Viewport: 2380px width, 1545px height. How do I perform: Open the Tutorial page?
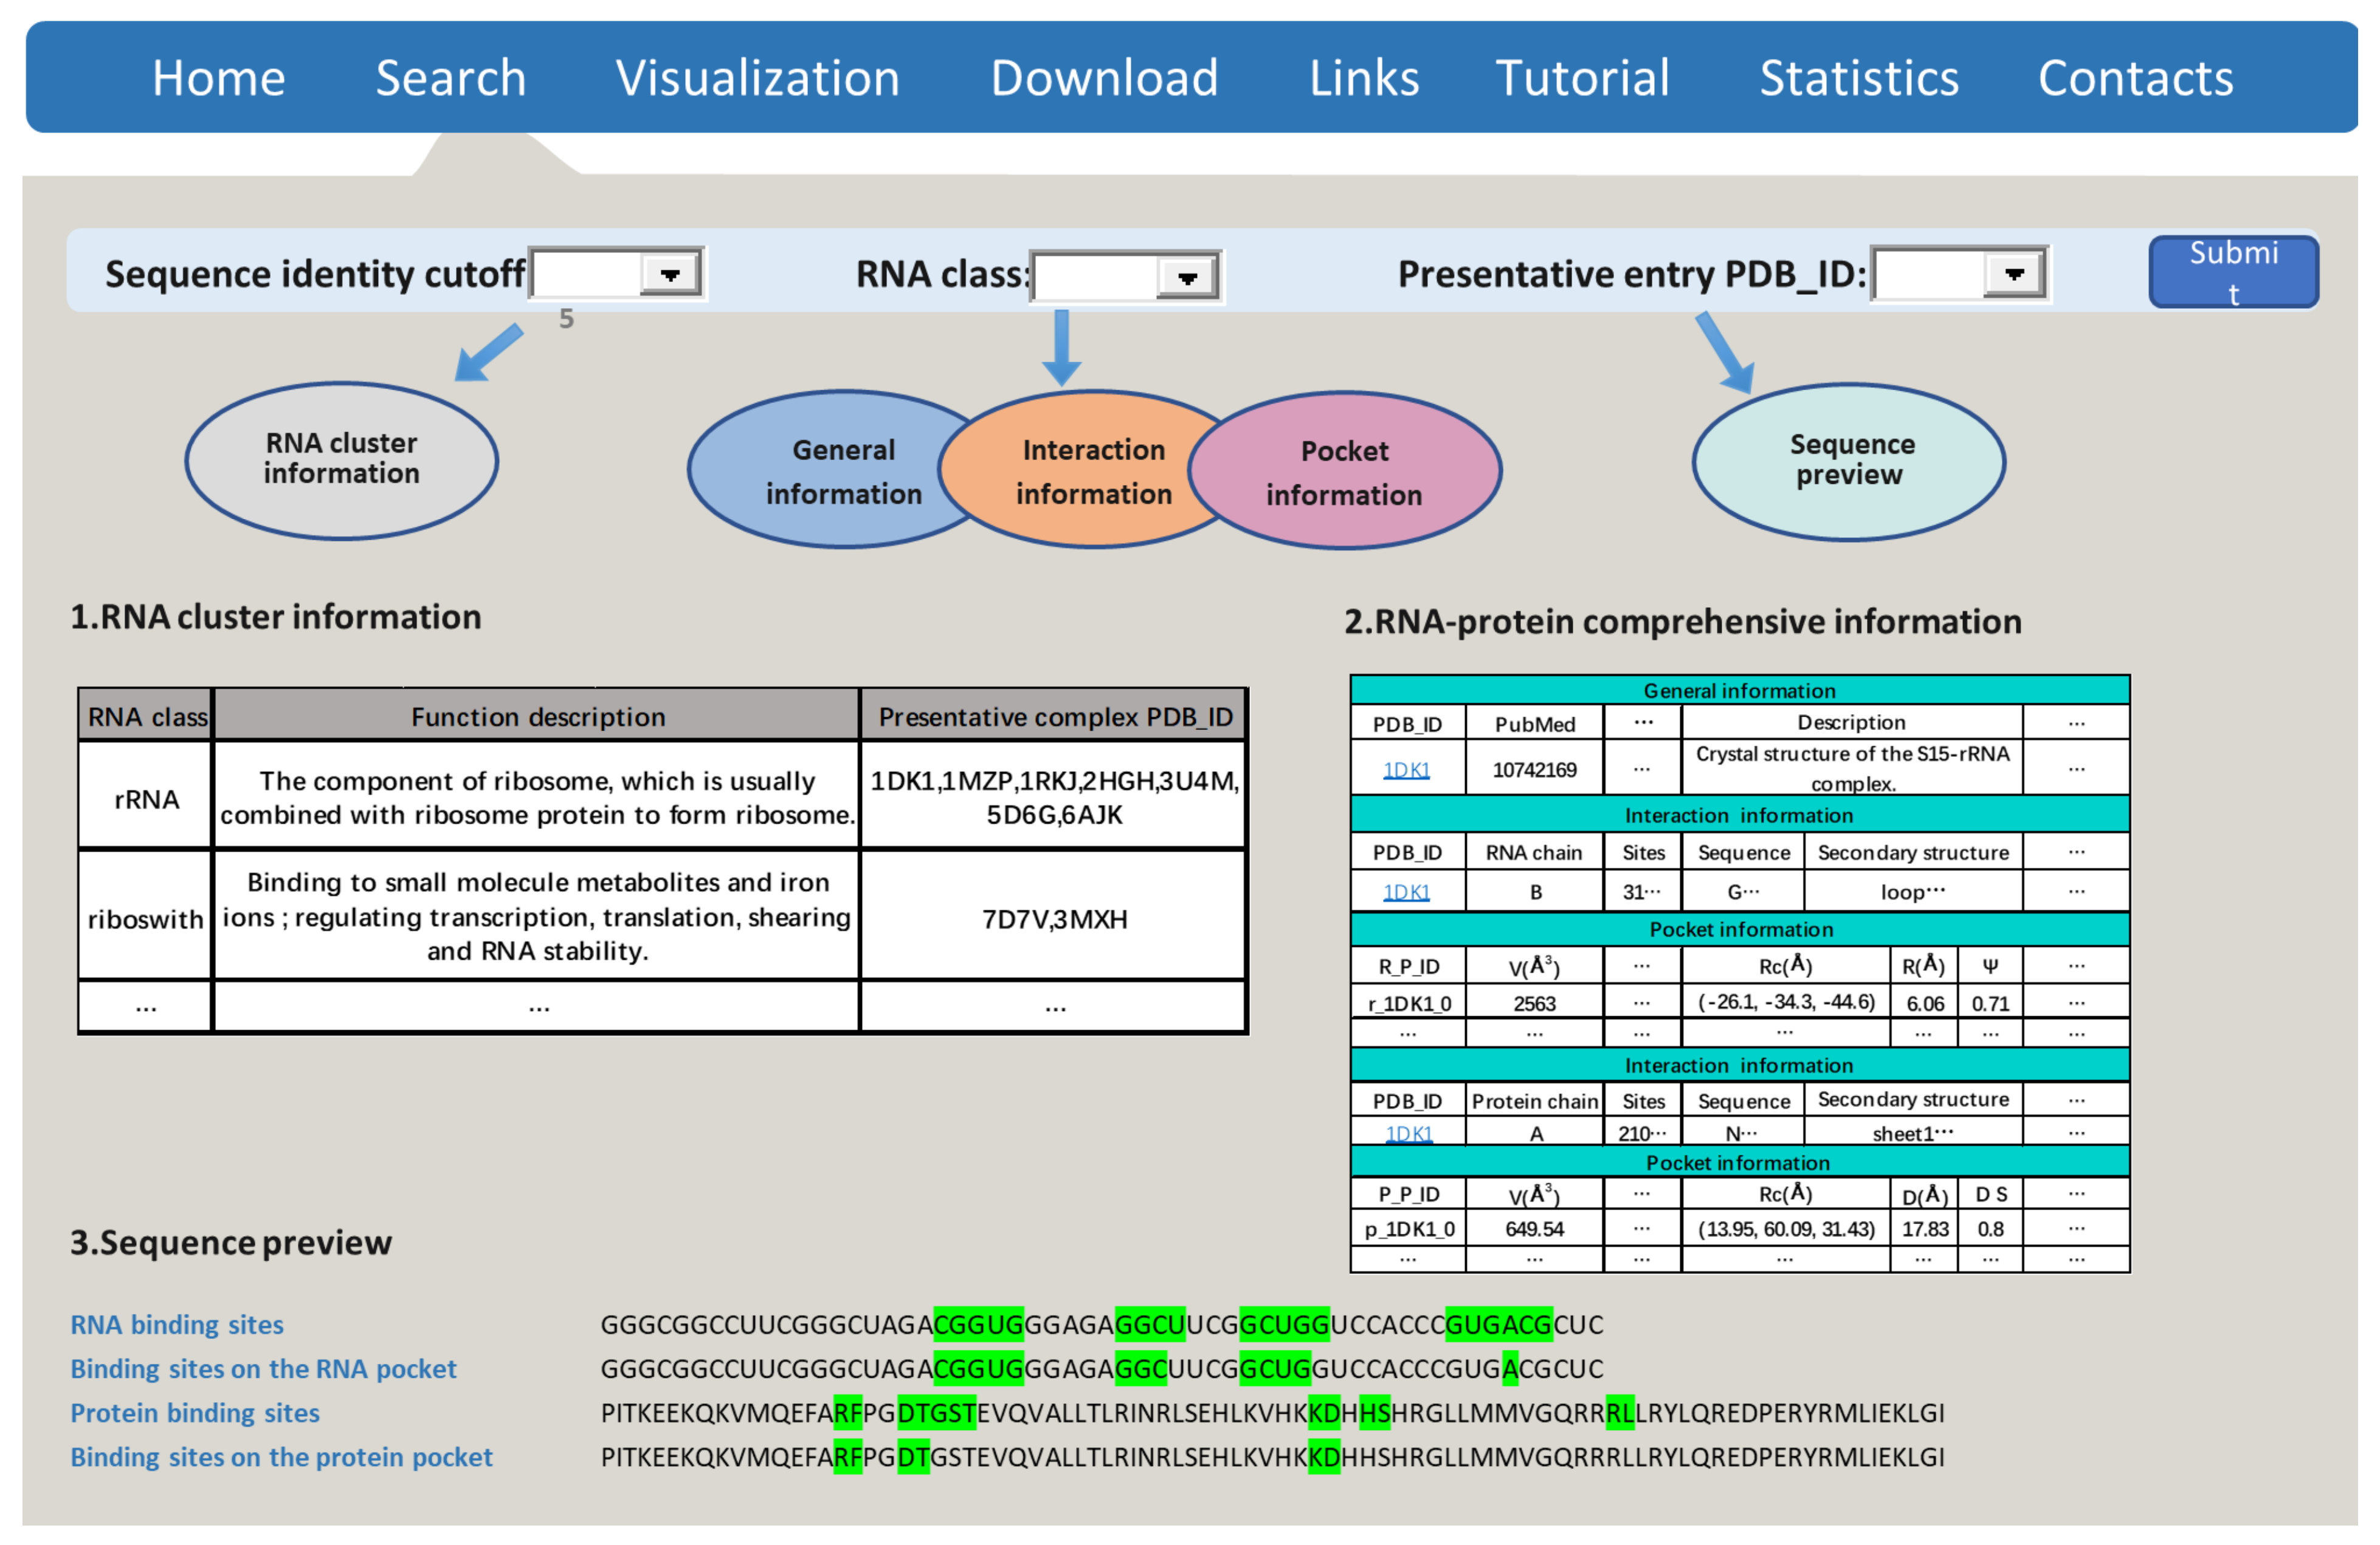pos(1581,78)
